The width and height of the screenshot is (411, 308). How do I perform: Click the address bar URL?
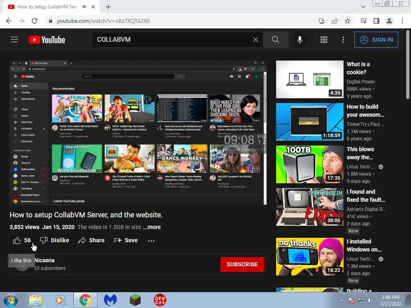pyautogui.click(x=103, y=21)
